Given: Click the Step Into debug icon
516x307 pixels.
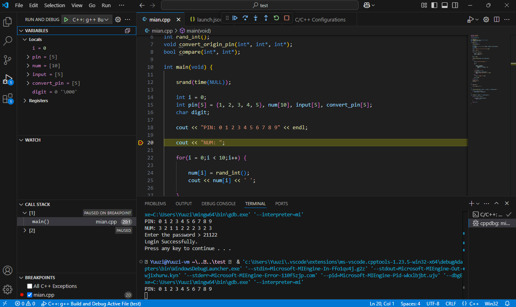Looking at the screenshot, I should pos(256,18).
